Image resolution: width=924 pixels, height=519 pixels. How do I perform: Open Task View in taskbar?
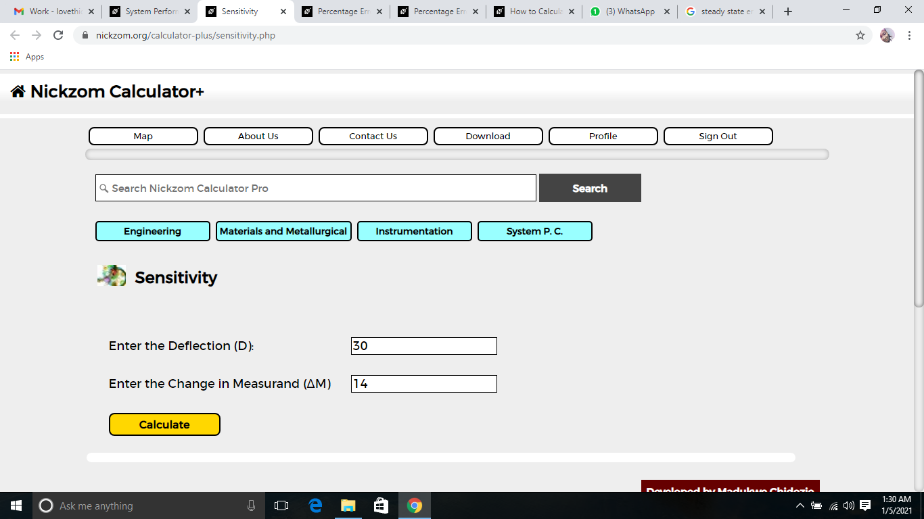[x=281, y=505]
